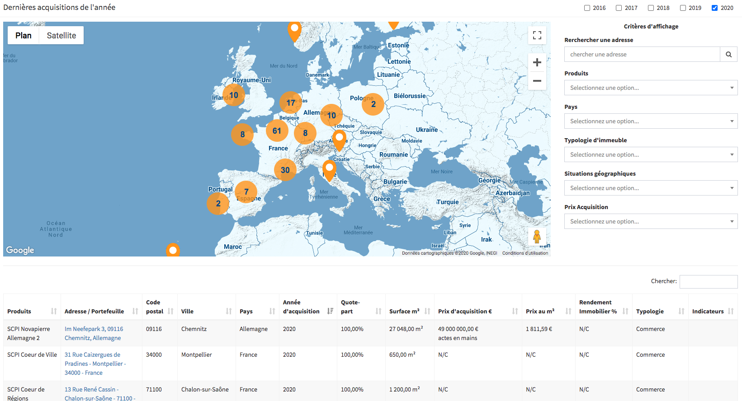Zoom out on the map
Image resolution: width=742 pixels, height=401 pixels.
click(x=537, y=81)
